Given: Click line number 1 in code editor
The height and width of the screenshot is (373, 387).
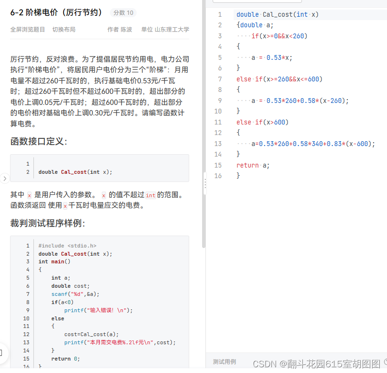Looking at the screenshot, I should point(220,14).
